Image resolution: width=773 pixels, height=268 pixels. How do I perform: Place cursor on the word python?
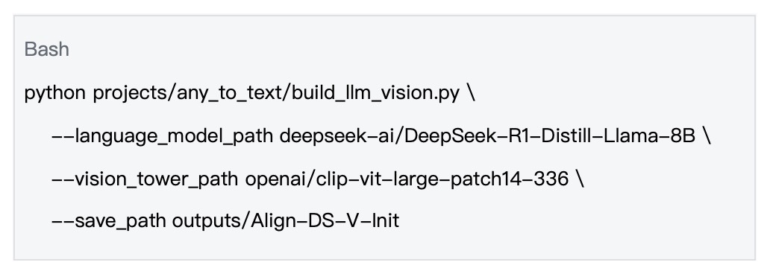click(x=54, y=94)
